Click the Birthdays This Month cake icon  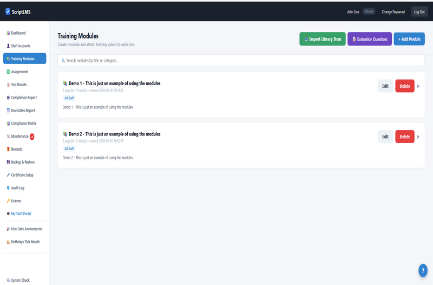pos(8,242)
